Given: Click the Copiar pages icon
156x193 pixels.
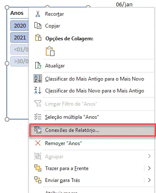Looking at the screenshot, I should (38, 25).
